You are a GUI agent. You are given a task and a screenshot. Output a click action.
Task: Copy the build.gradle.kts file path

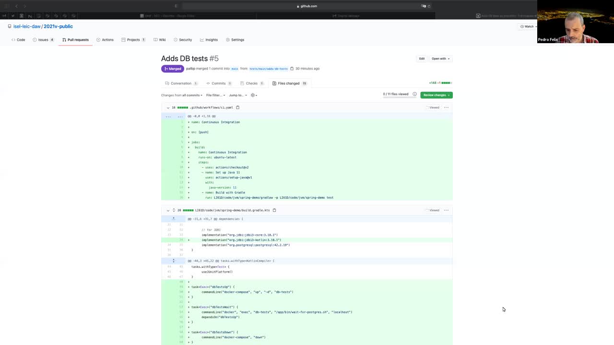point(274,210)
